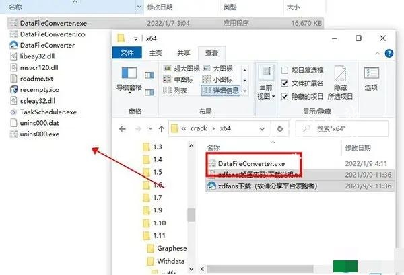The width and height of the screenshot is (404, 275).
Task: Switch to the Share (共享) tab
Action: pos(183,53)
